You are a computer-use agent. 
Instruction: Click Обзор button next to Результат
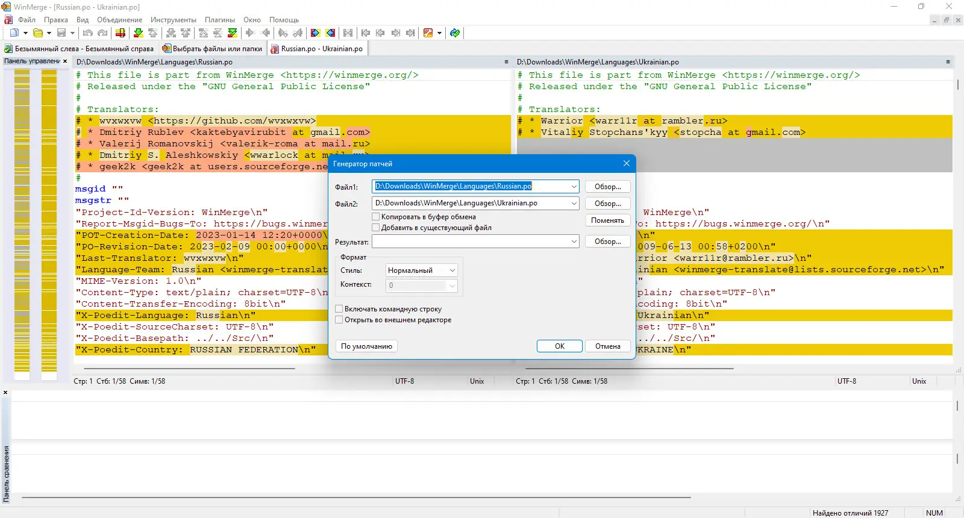[608, 242]
